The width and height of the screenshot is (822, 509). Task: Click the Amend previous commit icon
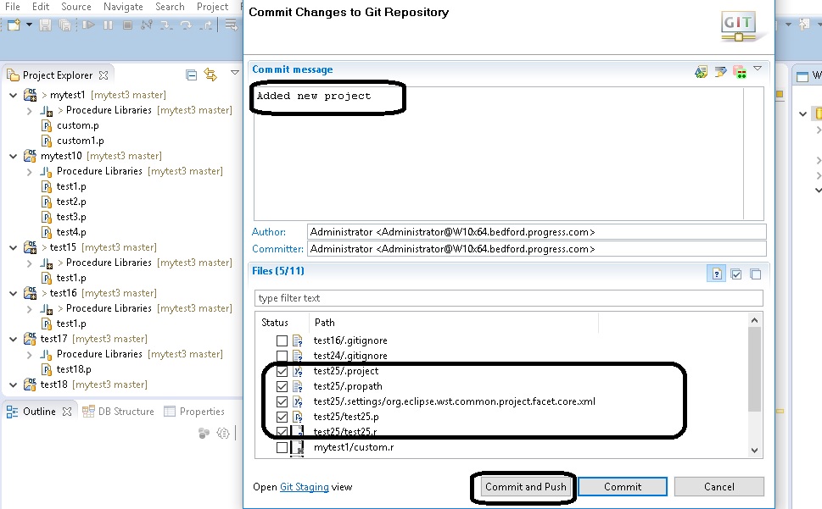click(702, 72)
